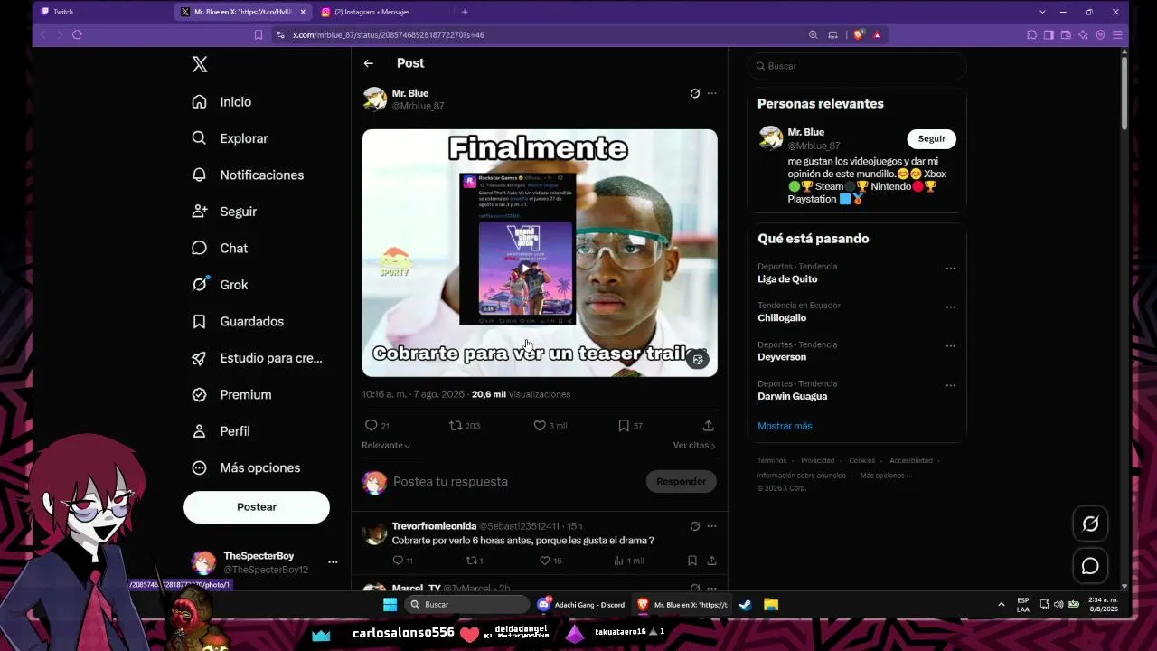Open Premium in the sidebar
The image size is (1157, 651).
(x=231, y=394)
